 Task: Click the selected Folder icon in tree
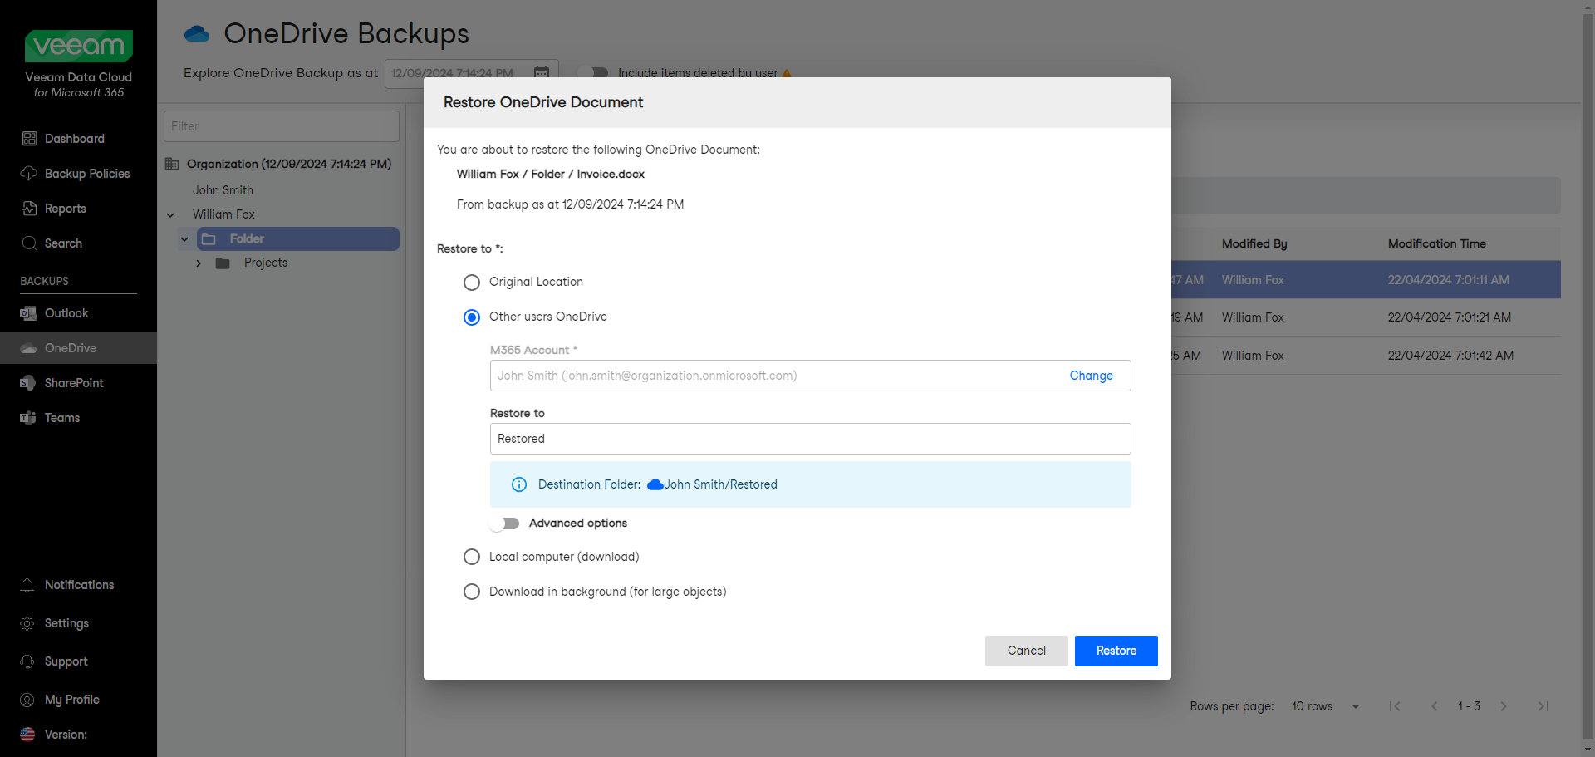[209, 239]
